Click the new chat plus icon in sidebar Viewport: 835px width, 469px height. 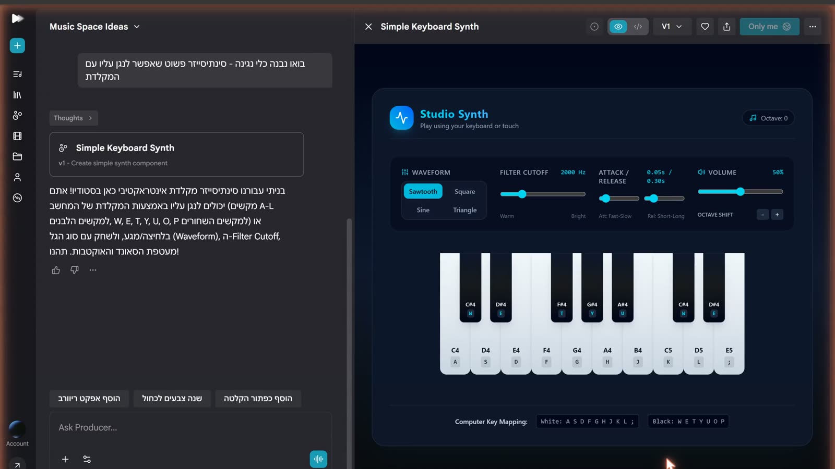tap(17, 46)
